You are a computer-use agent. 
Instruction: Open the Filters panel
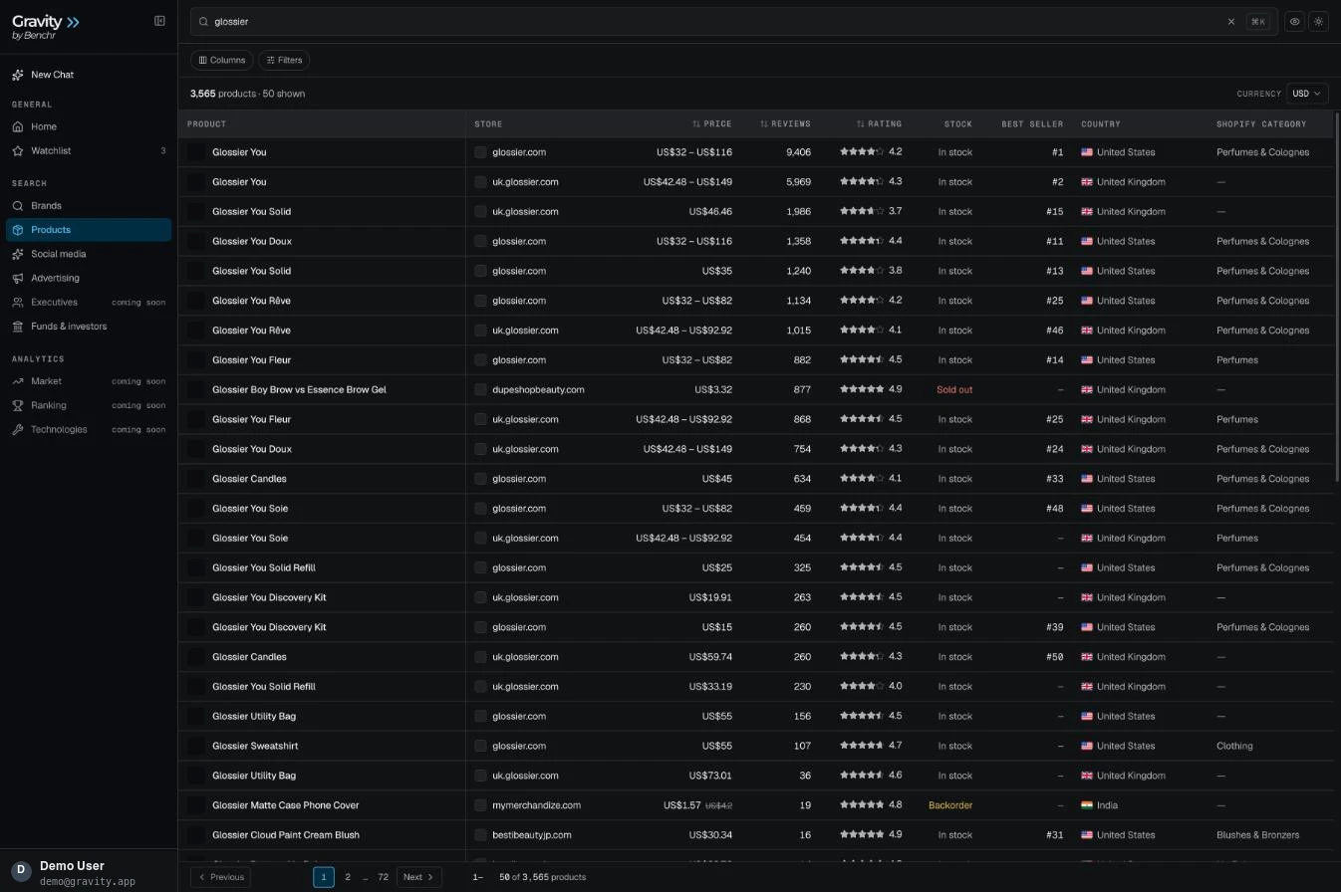(284, 60)
